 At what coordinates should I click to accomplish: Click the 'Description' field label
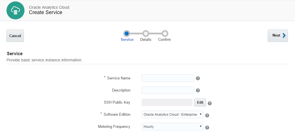[x=121, y=90]
